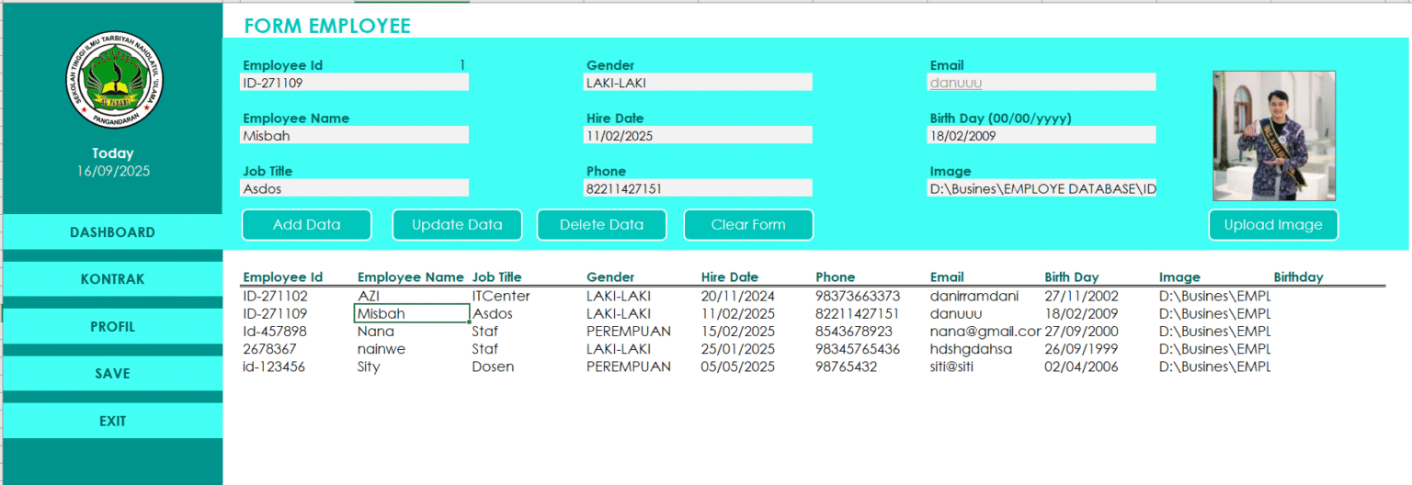Click the Upload Image button
Screen dimensions: 1412x485
[1272, 225]
